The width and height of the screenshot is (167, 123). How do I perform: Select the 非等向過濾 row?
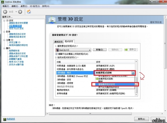96,93
